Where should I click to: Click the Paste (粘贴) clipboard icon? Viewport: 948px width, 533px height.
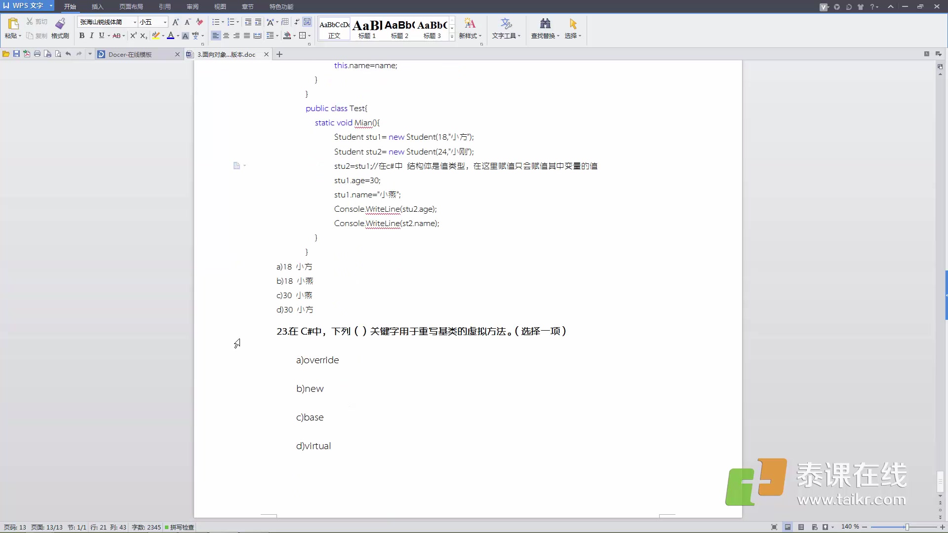click(13, 23)
